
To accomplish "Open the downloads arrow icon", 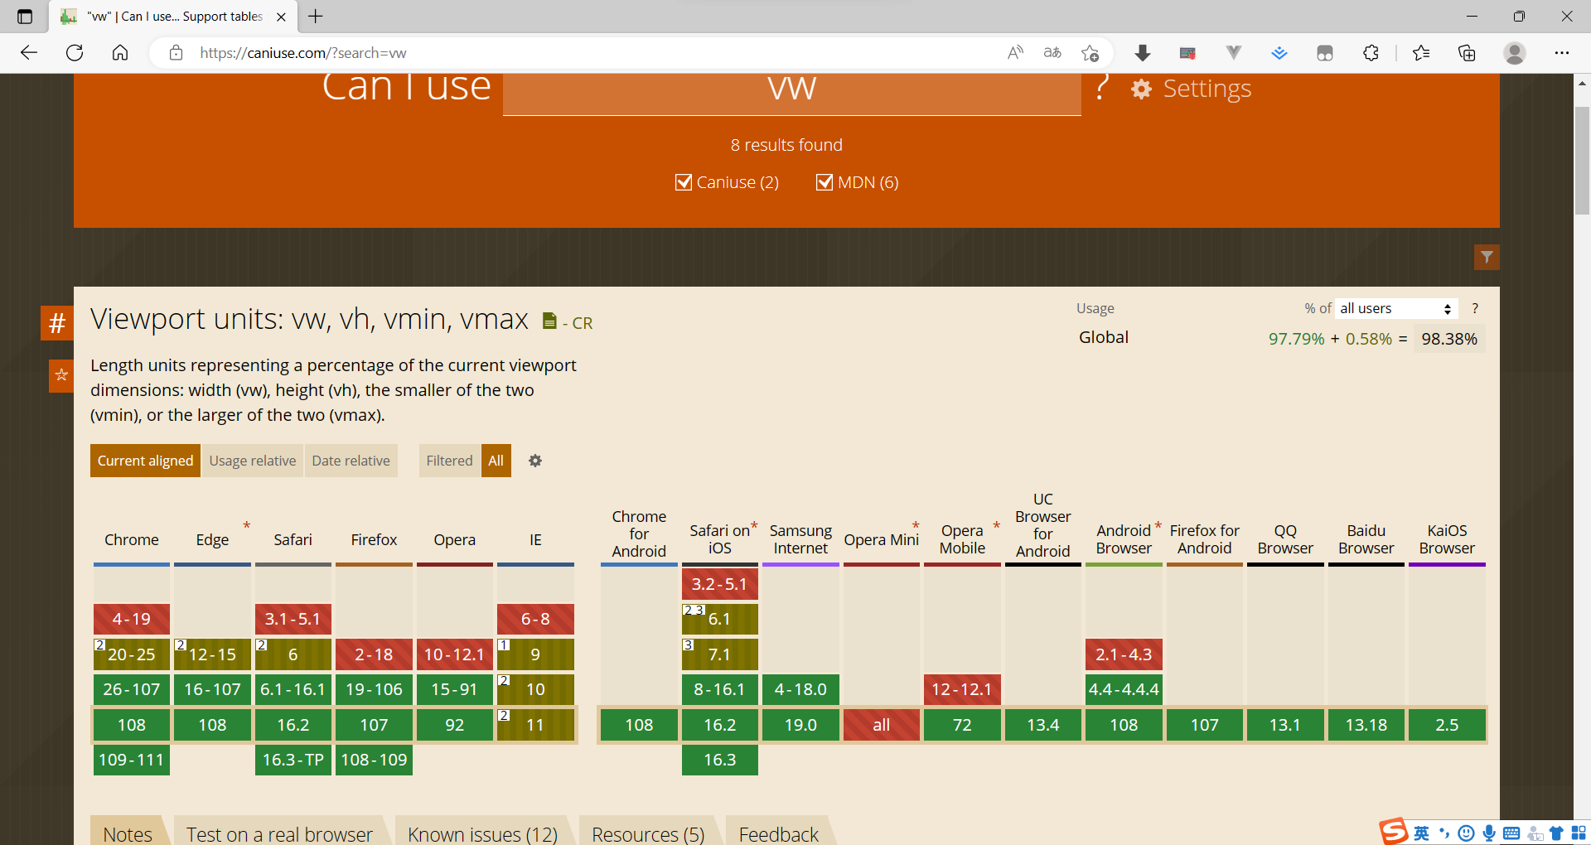I will pyautogui.click(x=1143, y=53).
